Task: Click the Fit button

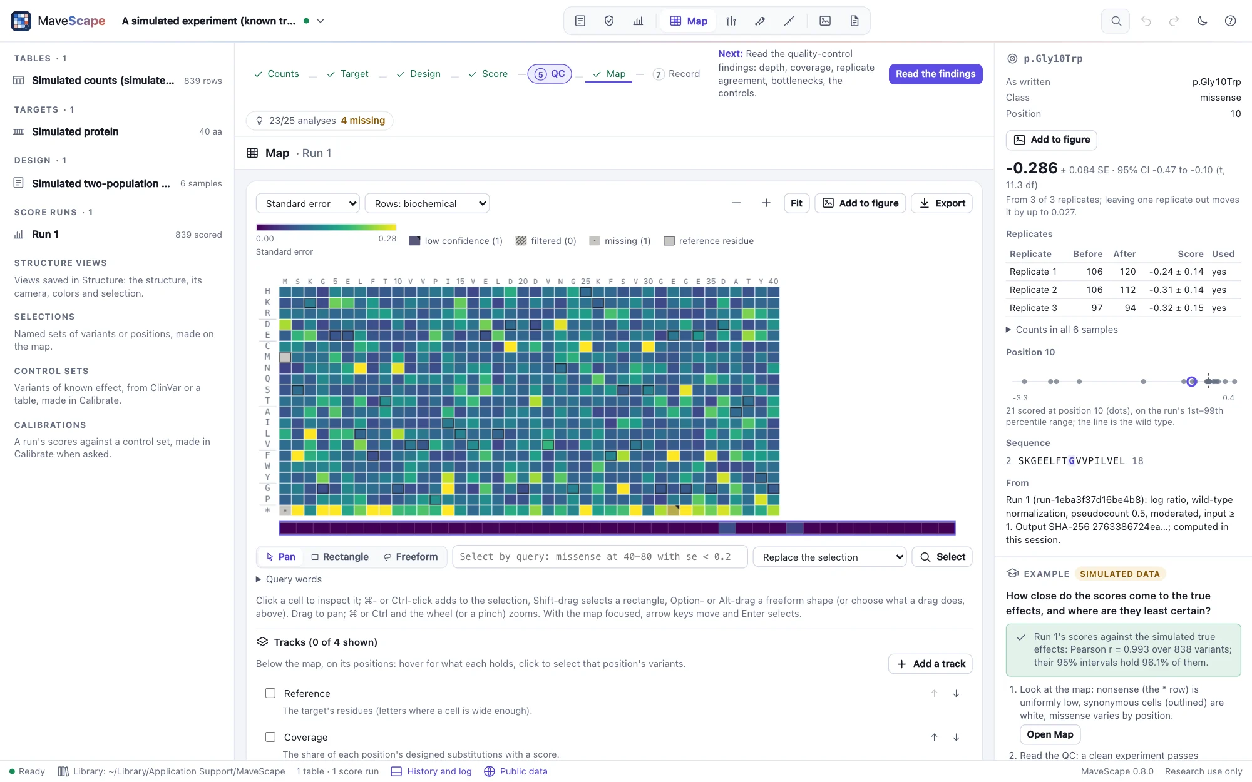Action: 796,203
